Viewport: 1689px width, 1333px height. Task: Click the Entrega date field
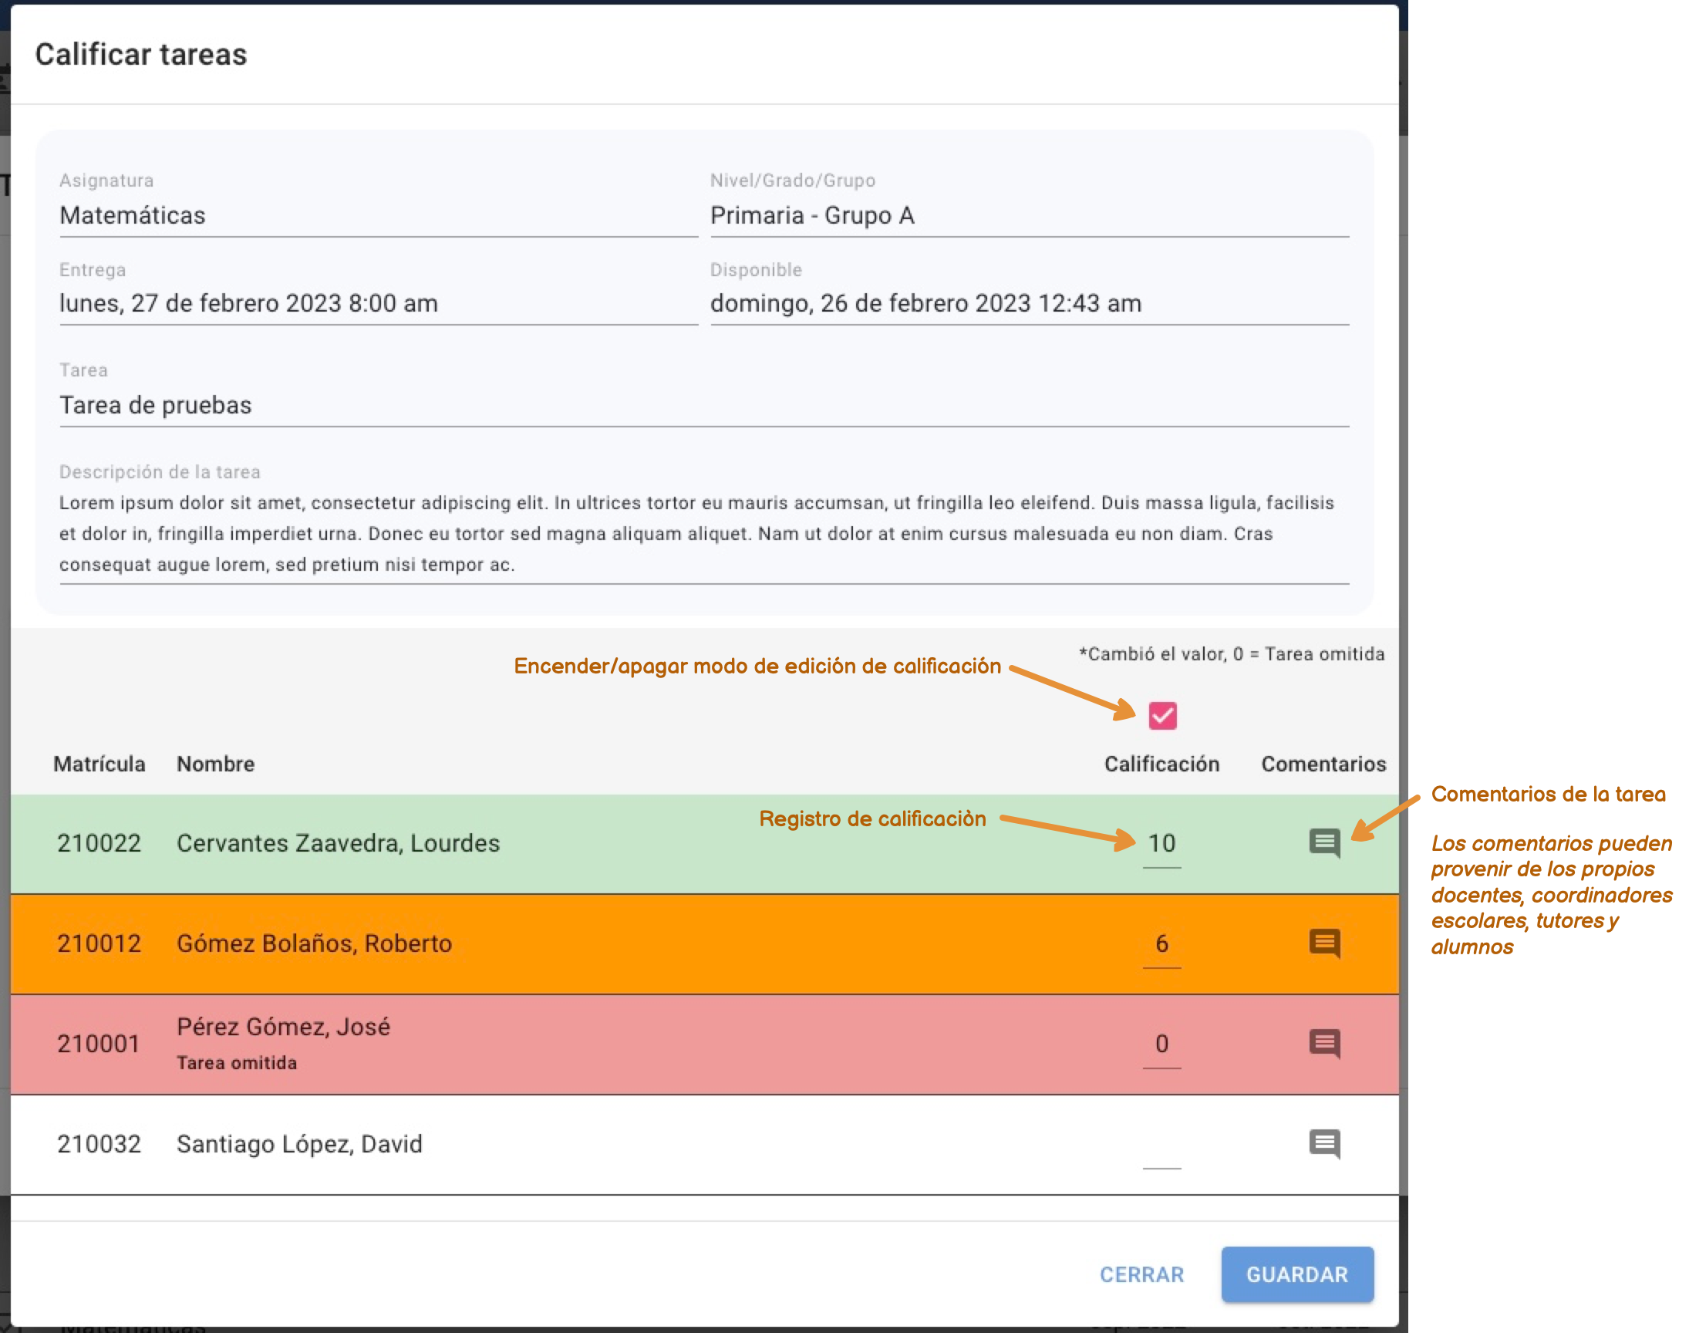pos(378,304)
